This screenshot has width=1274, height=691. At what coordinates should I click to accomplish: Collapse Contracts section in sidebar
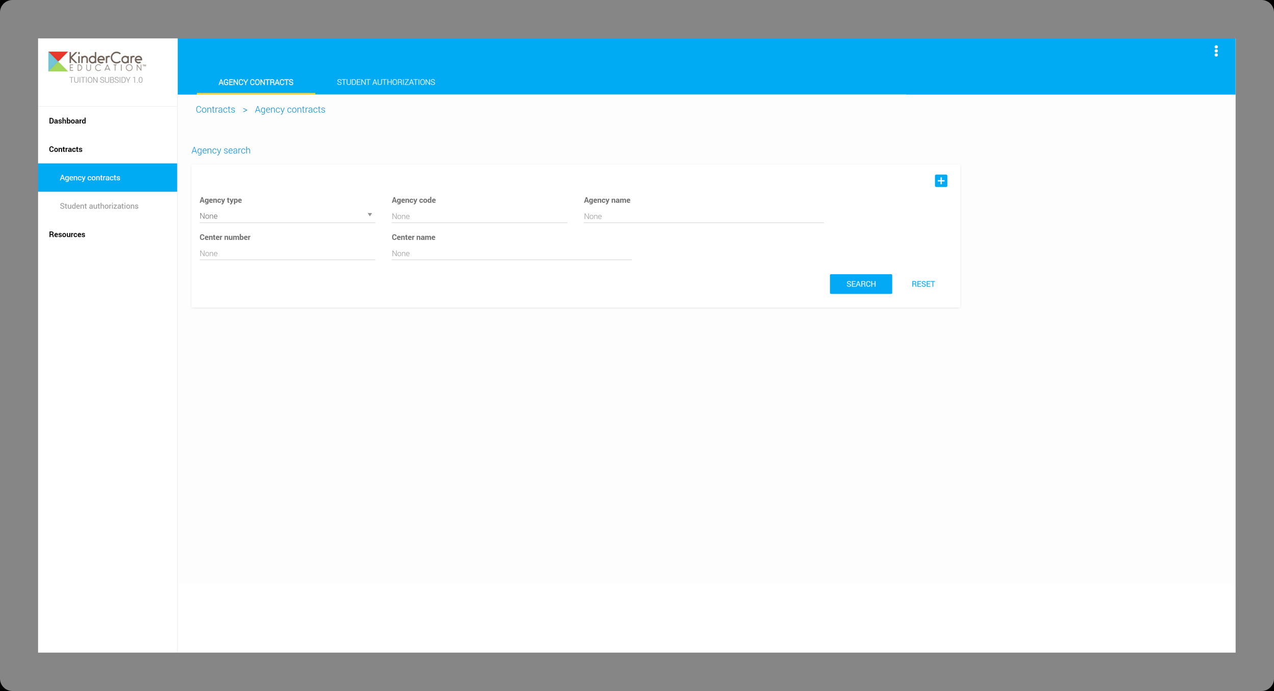(66, 149)
